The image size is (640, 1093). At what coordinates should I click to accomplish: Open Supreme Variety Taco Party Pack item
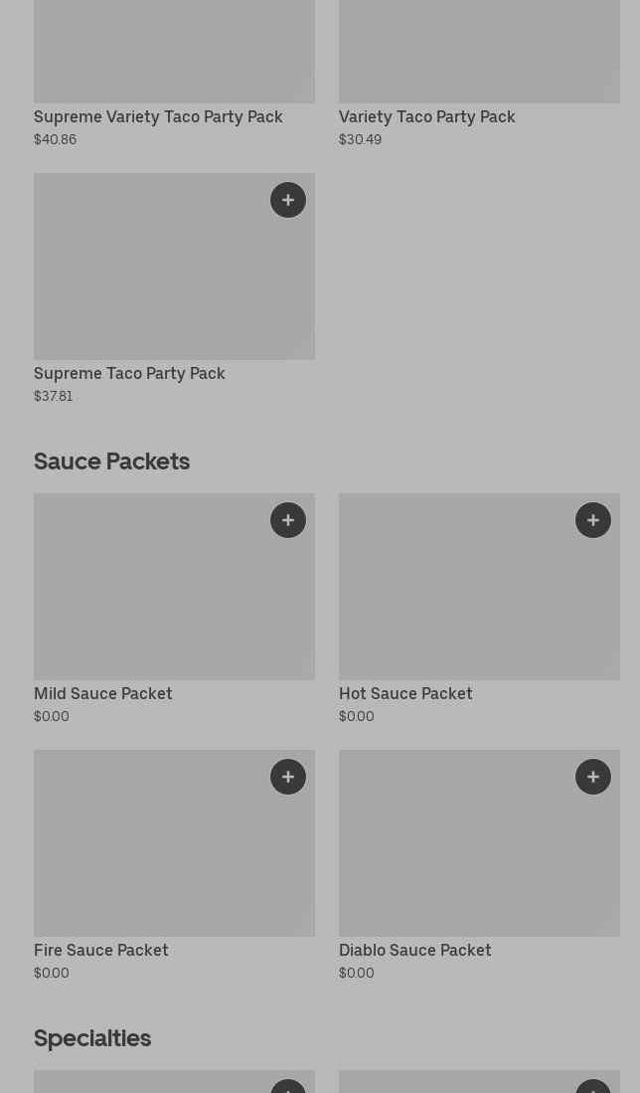coord(158,117)
